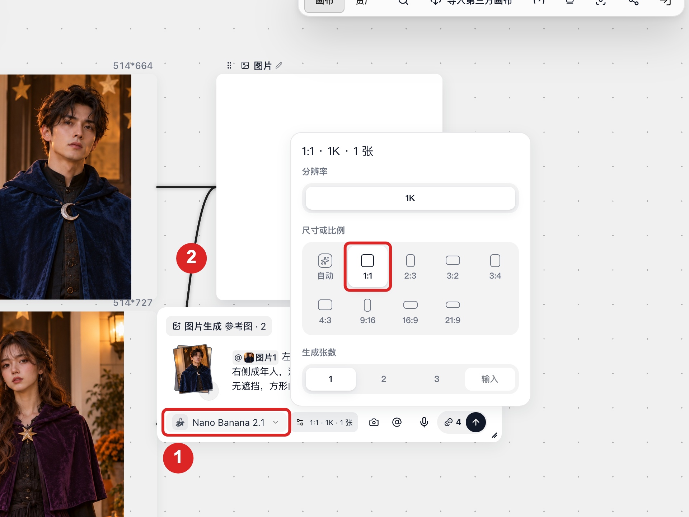
Task: Choose the 3:4 aspect ratio
Action: pyautogui.click(x=495, y=267)
